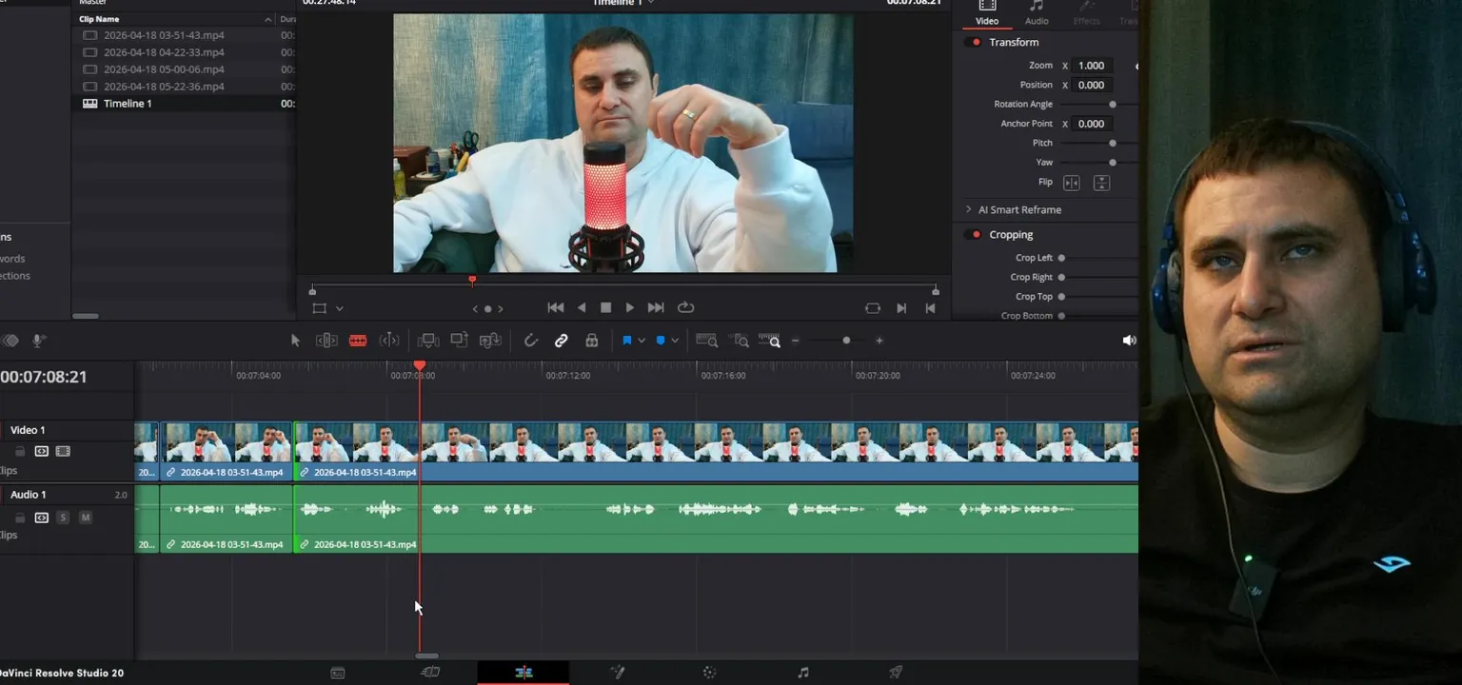Adjust the Crop Left slider
1462x685 pixels.
(x=1061, y=258)
